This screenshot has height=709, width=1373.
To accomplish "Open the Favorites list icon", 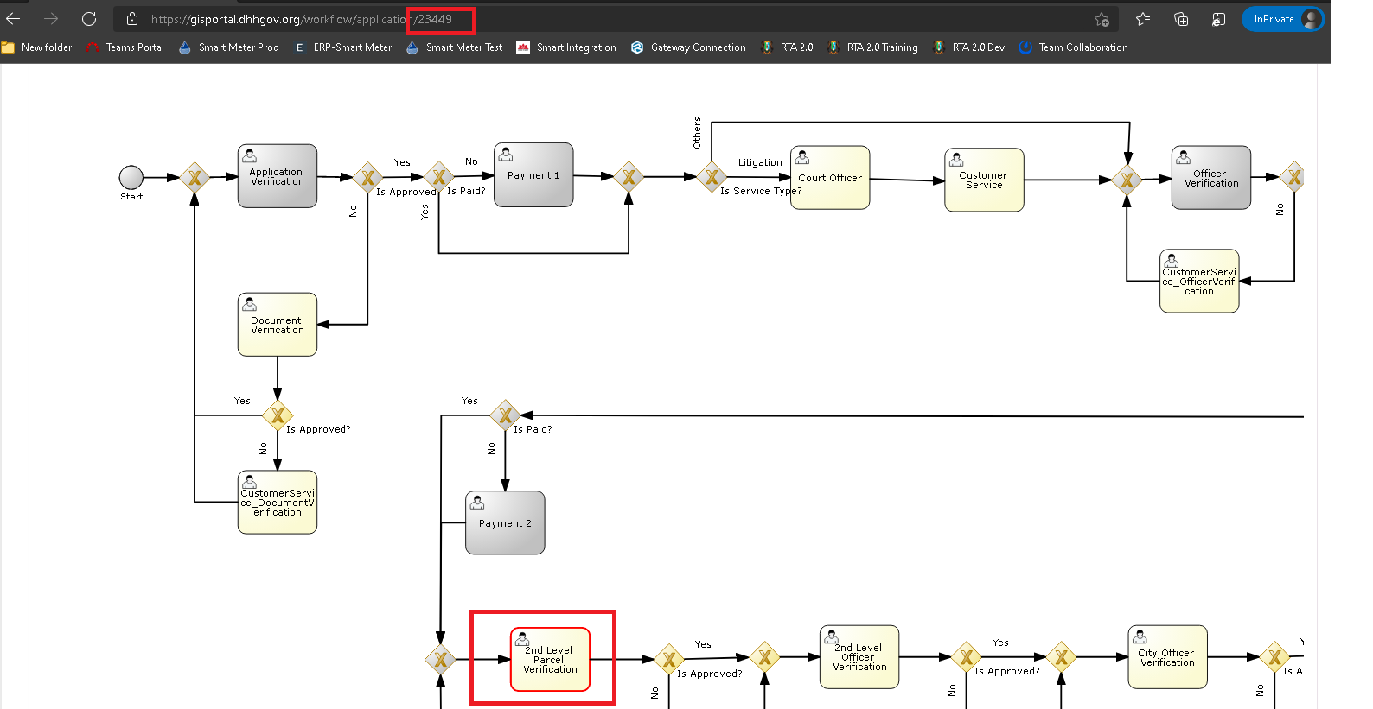I will [x=1143, y=19].
